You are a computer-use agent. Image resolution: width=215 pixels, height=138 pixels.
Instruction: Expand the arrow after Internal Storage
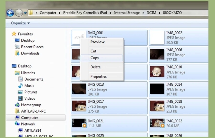coord(143,13)
